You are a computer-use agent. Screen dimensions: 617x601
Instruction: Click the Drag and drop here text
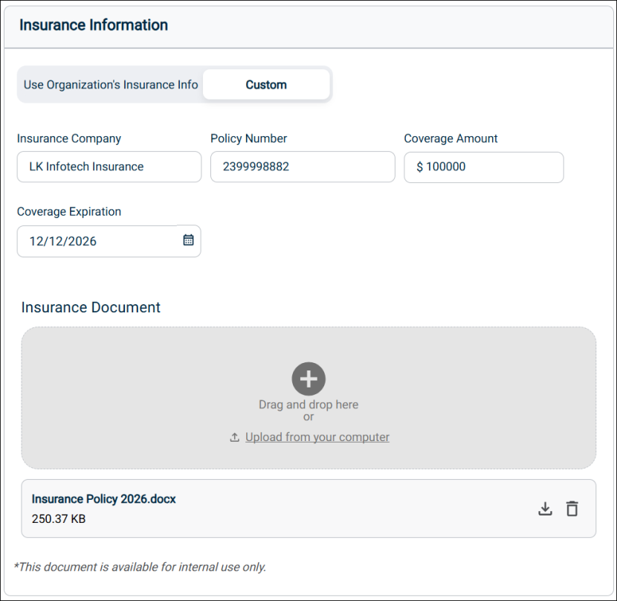point(308,405)
